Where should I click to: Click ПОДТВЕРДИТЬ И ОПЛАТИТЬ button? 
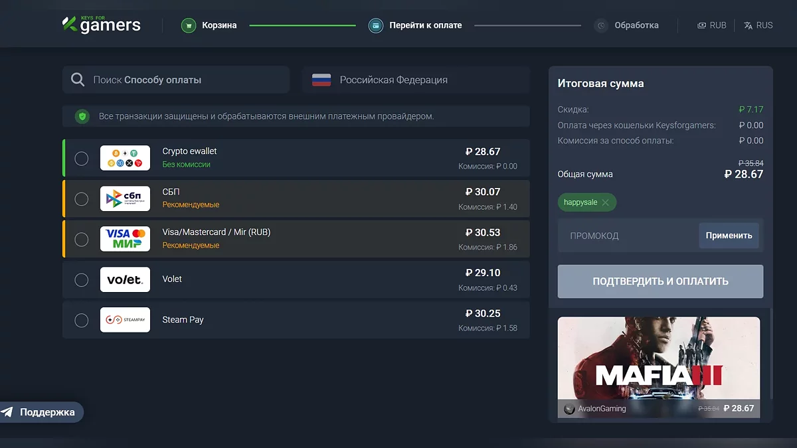pos(660,281)
